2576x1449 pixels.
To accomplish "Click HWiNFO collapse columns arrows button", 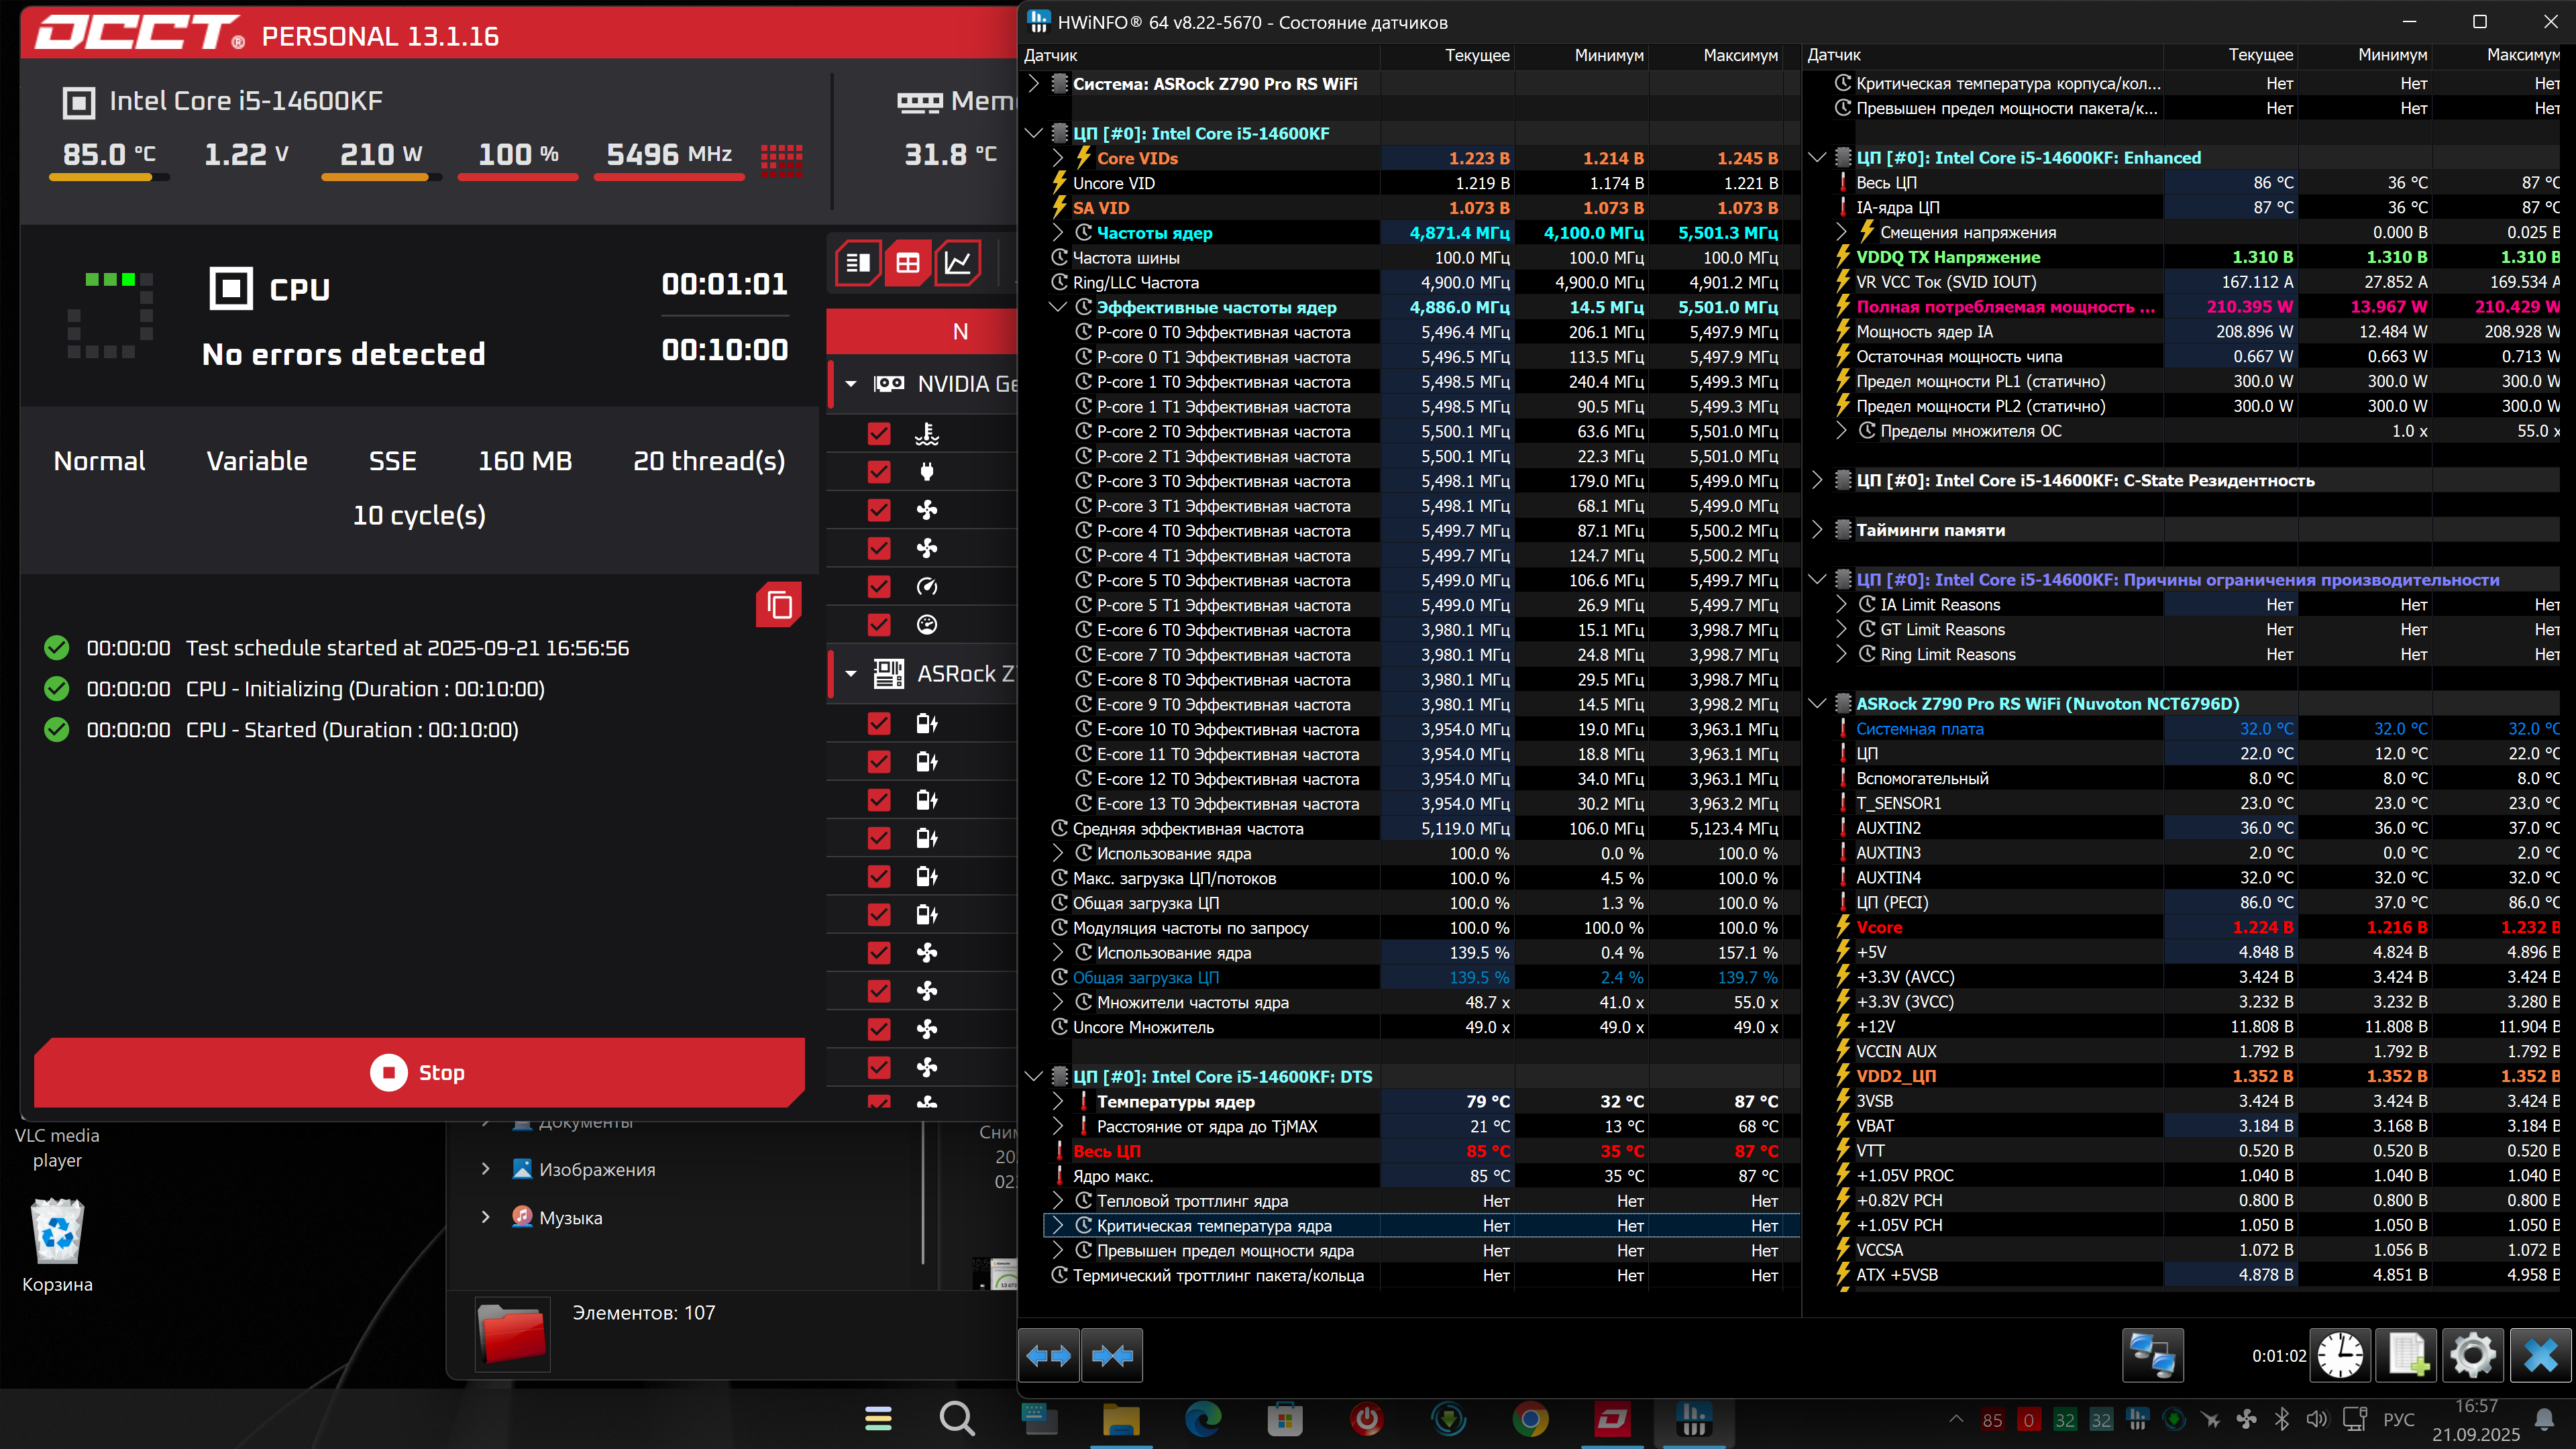I will click(x=1112, y=1356).
